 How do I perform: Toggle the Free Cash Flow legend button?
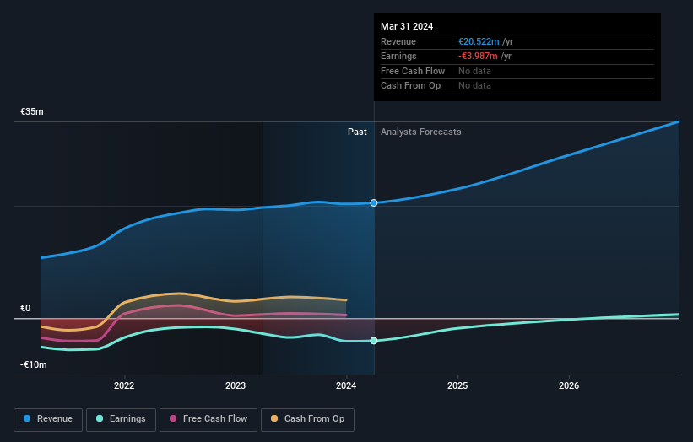click(x=208, y=419)
